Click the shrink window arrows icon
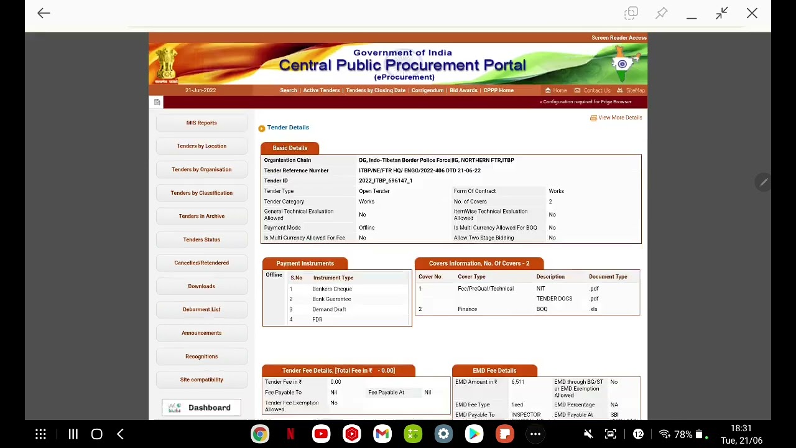This screenshot has height=448, width=796. point(721,13)
